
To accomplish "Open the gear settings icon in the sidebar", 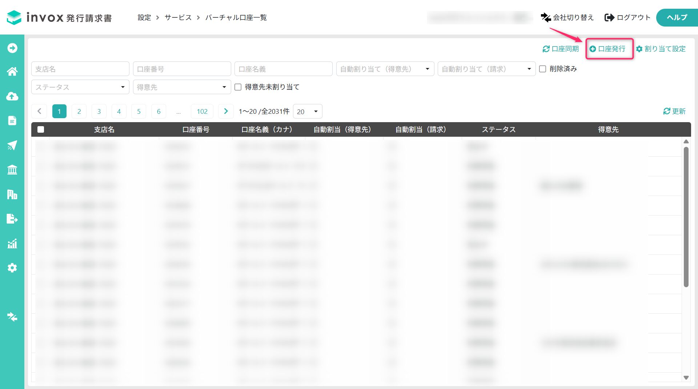I will point(12,268).
